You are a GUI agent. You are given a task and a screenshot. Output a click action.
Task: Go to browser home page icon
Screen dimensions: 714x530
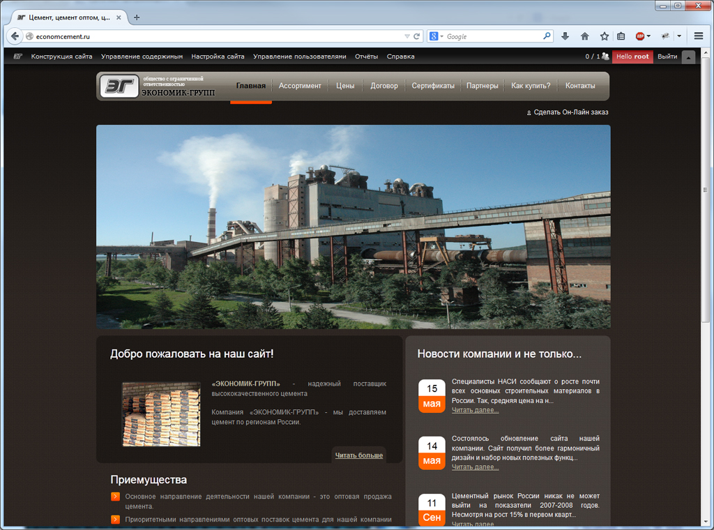click(585, 36)
